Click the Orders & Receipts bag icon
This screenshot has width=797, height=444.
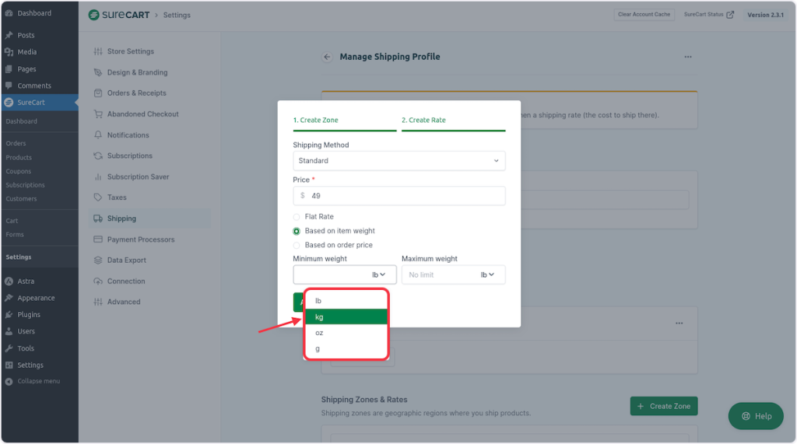(x=98, y=93)
